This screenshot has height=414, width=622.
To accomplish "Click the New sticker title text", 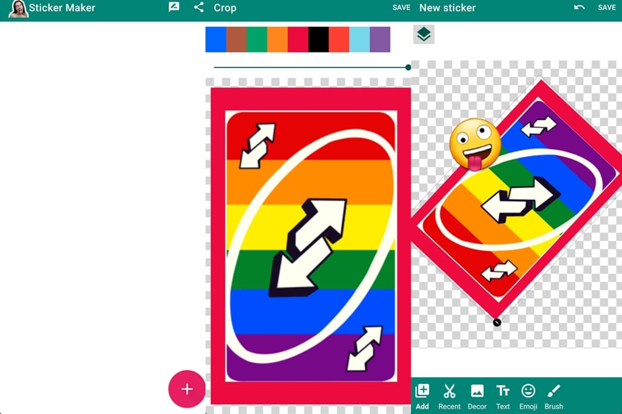I will (x=447, y=7).
